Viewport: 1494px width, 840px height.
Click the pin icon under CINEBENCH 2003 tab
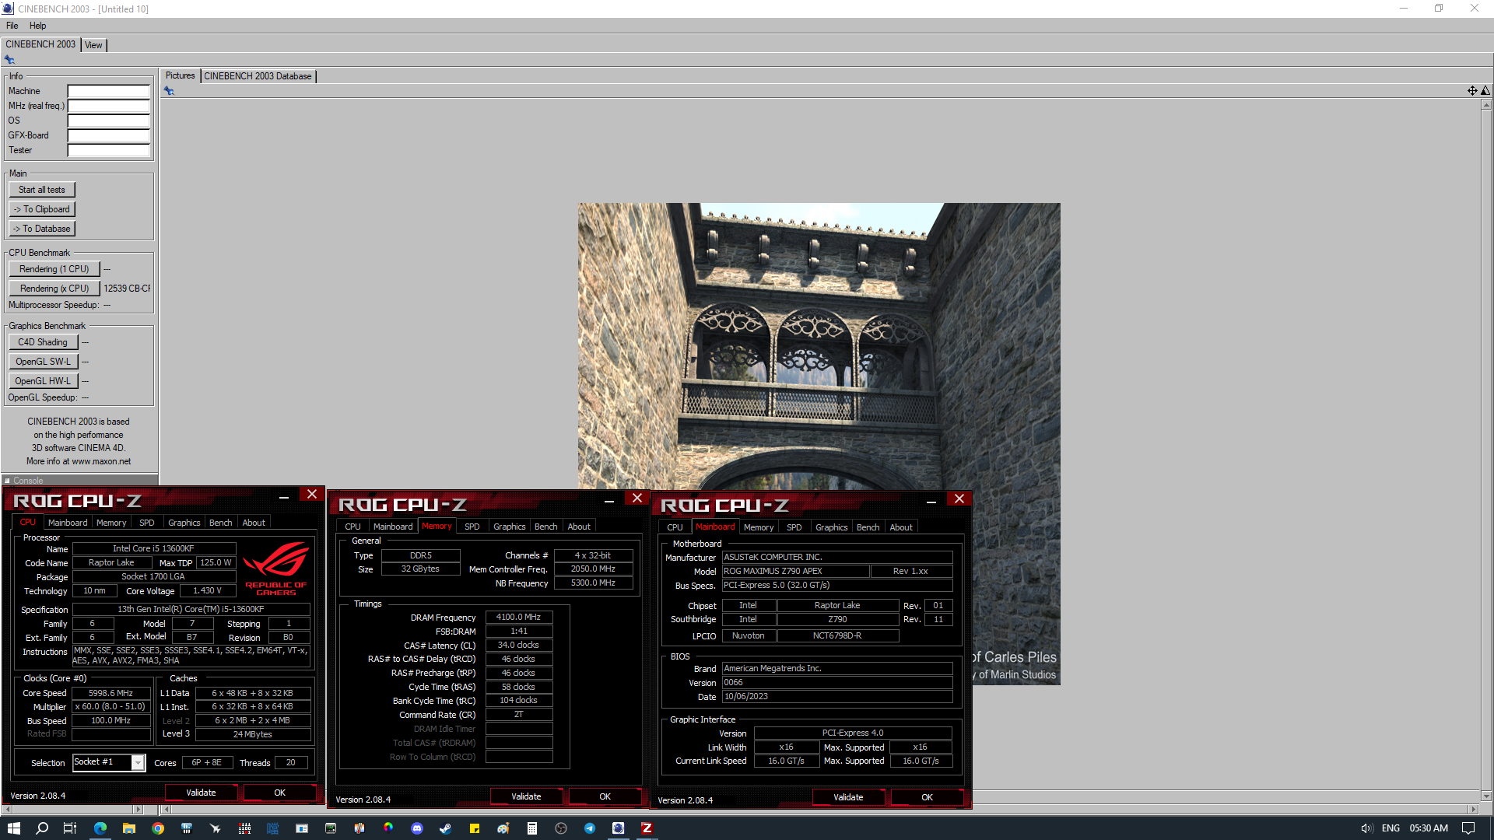(x=9, y=60)
